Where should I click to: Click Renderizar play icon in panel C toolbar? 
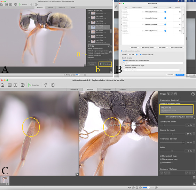tap(30, 85)
